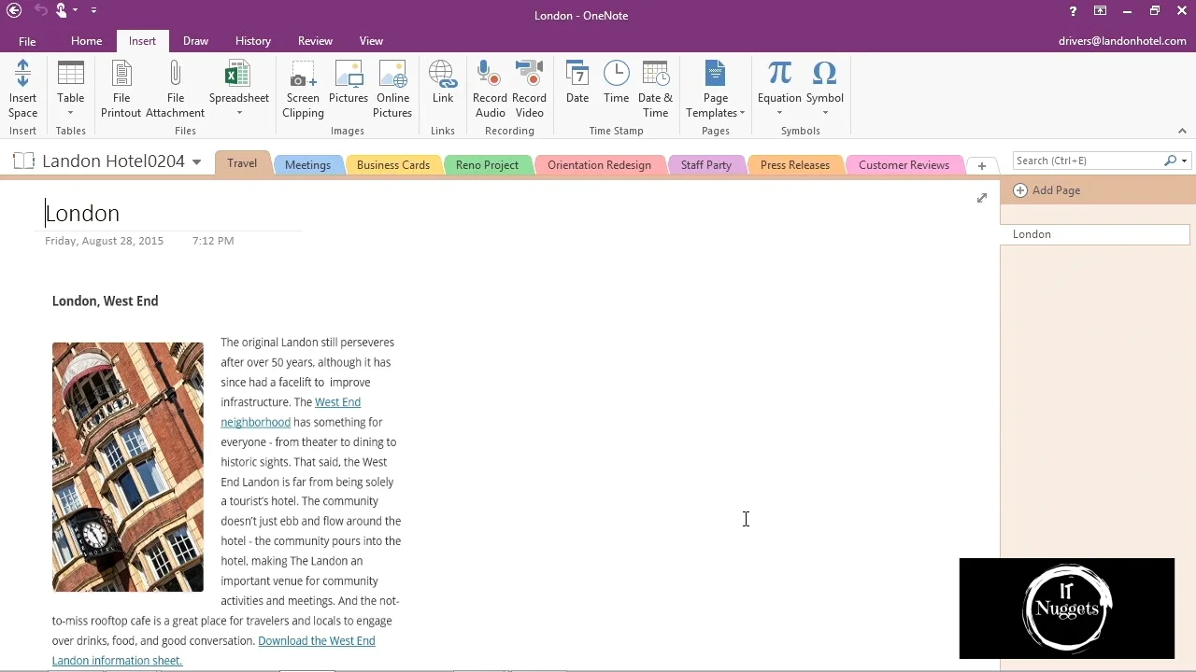Expand the Landon Hotel0204 notebook list
The width and height of the screenshot is (1196, 672).
(196, 162)
